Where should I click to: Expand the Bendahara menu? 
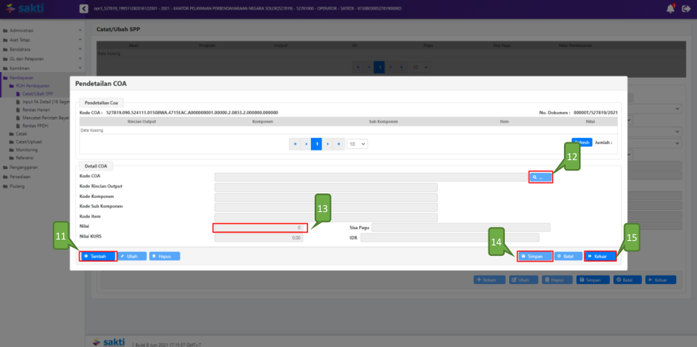[x=41, y=49]
